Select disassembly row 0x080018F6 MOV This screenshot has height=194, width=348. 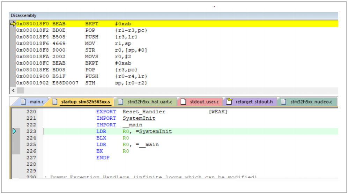click(x=177, y=44)
